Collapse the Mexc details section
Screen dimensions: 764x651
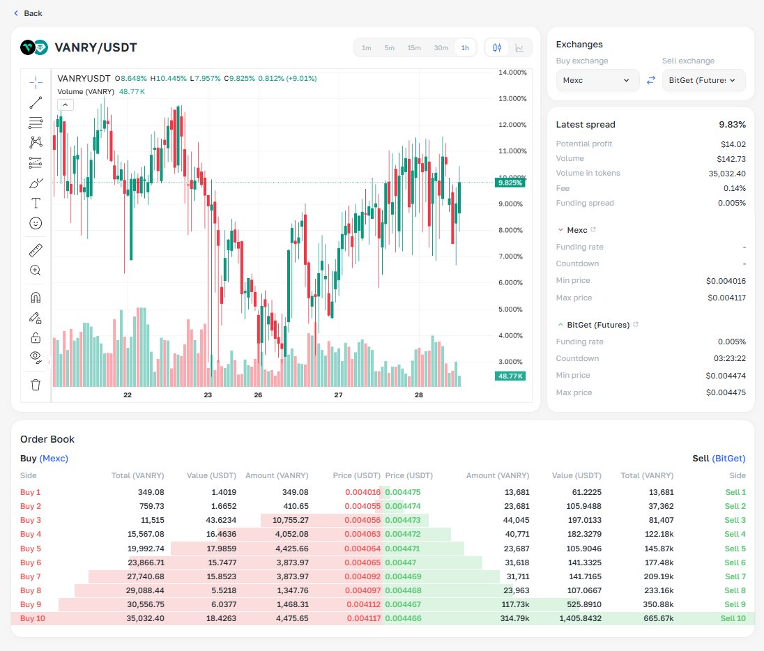click(560, 229)
